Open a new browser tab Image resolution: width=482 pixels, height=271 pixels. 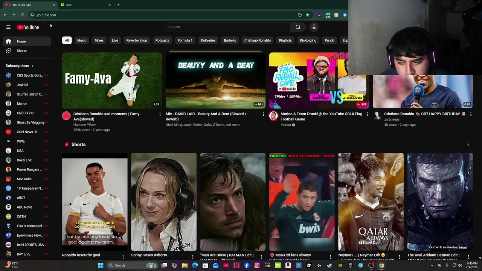(x=118, y=5)
